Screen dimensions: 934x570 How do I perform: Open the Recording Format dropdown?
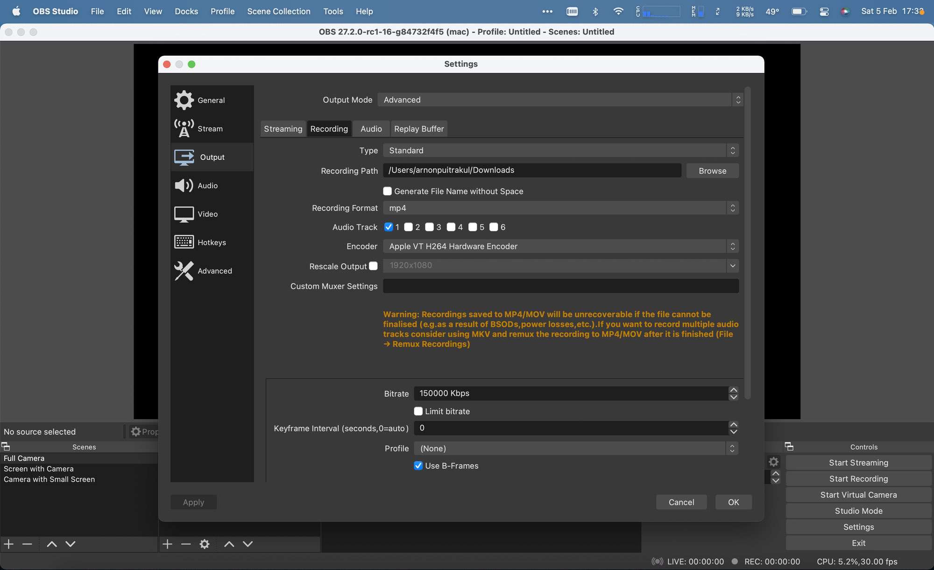561,208
